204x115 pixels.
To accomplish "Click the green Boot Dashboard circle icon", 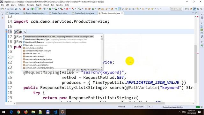I will (33, 9).
